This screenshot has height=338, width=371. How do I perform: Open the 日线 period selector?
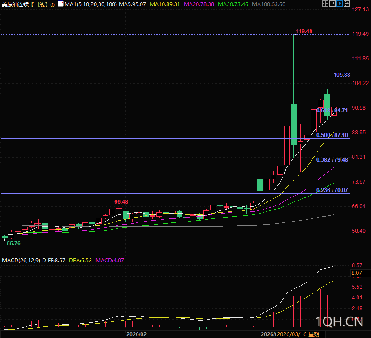[x=39, y=4]
